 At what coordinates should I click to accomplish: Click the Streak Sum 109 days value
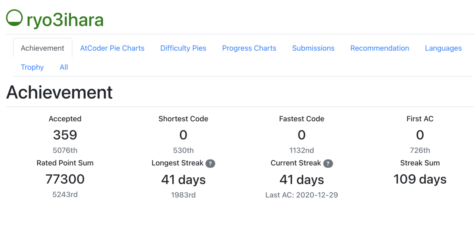[x=420, y=179]
